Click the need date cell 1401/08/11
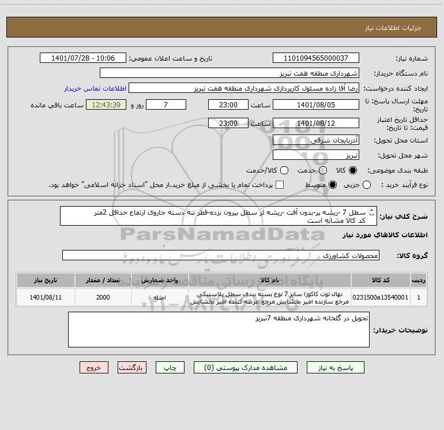The width and height of the screenshot is (444, 430). pyautogui.click(x=46, y=297)
